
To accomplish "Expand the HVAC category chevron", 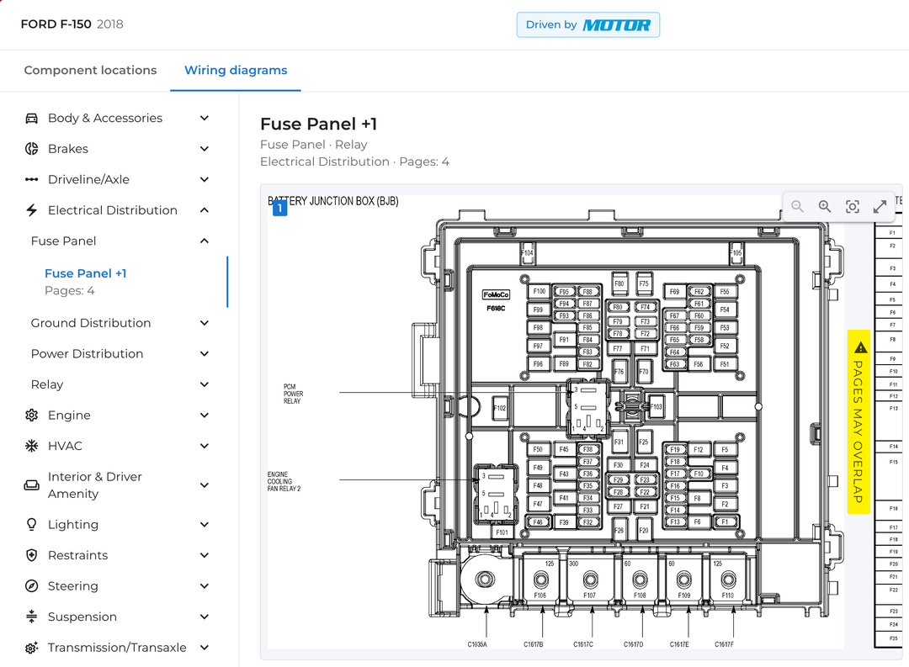I will (204, 447).
